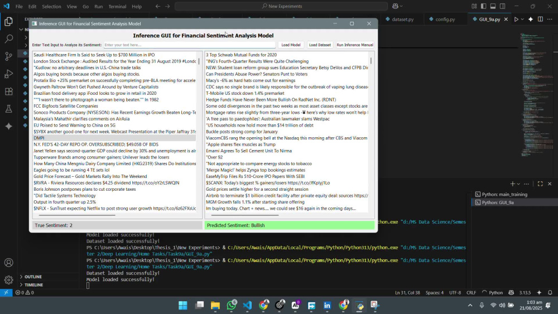Switch to the config.py tab
Image resolution: width=558 pixels, height=314 pixels.
[445, 19]
